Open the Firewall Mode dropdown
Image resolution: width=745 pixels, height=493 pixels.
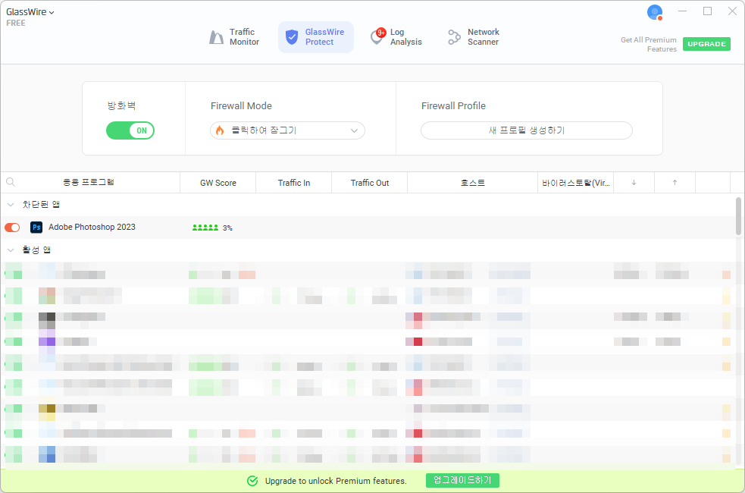[287, 130]
